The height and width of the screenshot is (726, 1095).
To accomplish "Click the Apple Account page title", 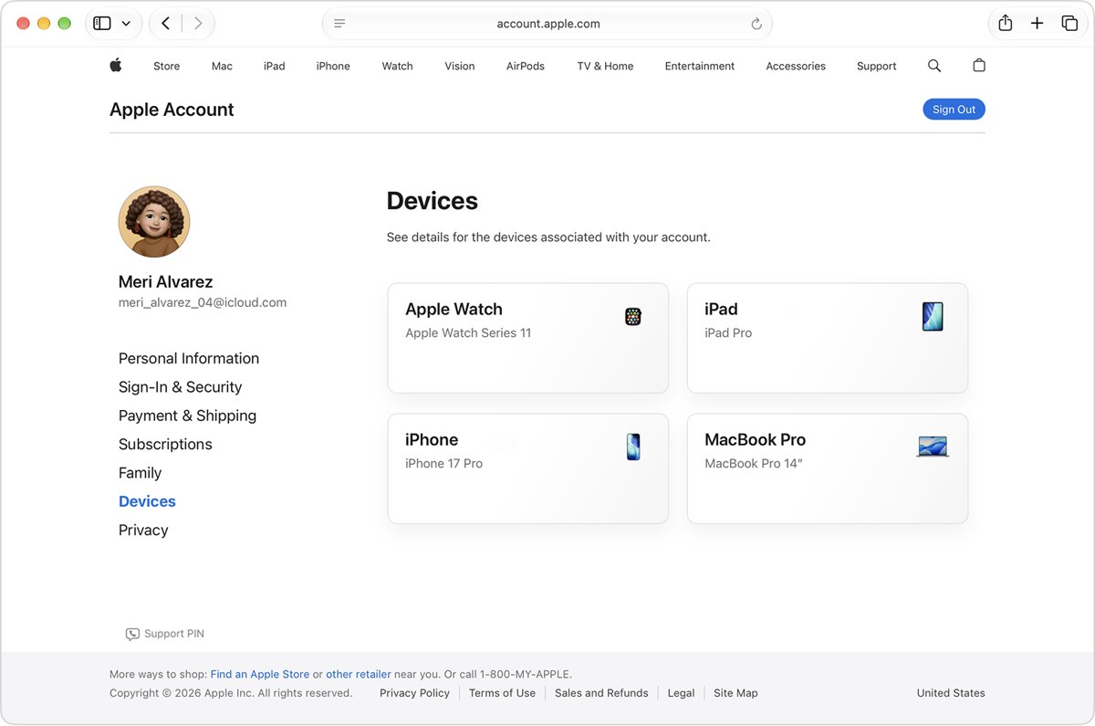I will [172, 110].
